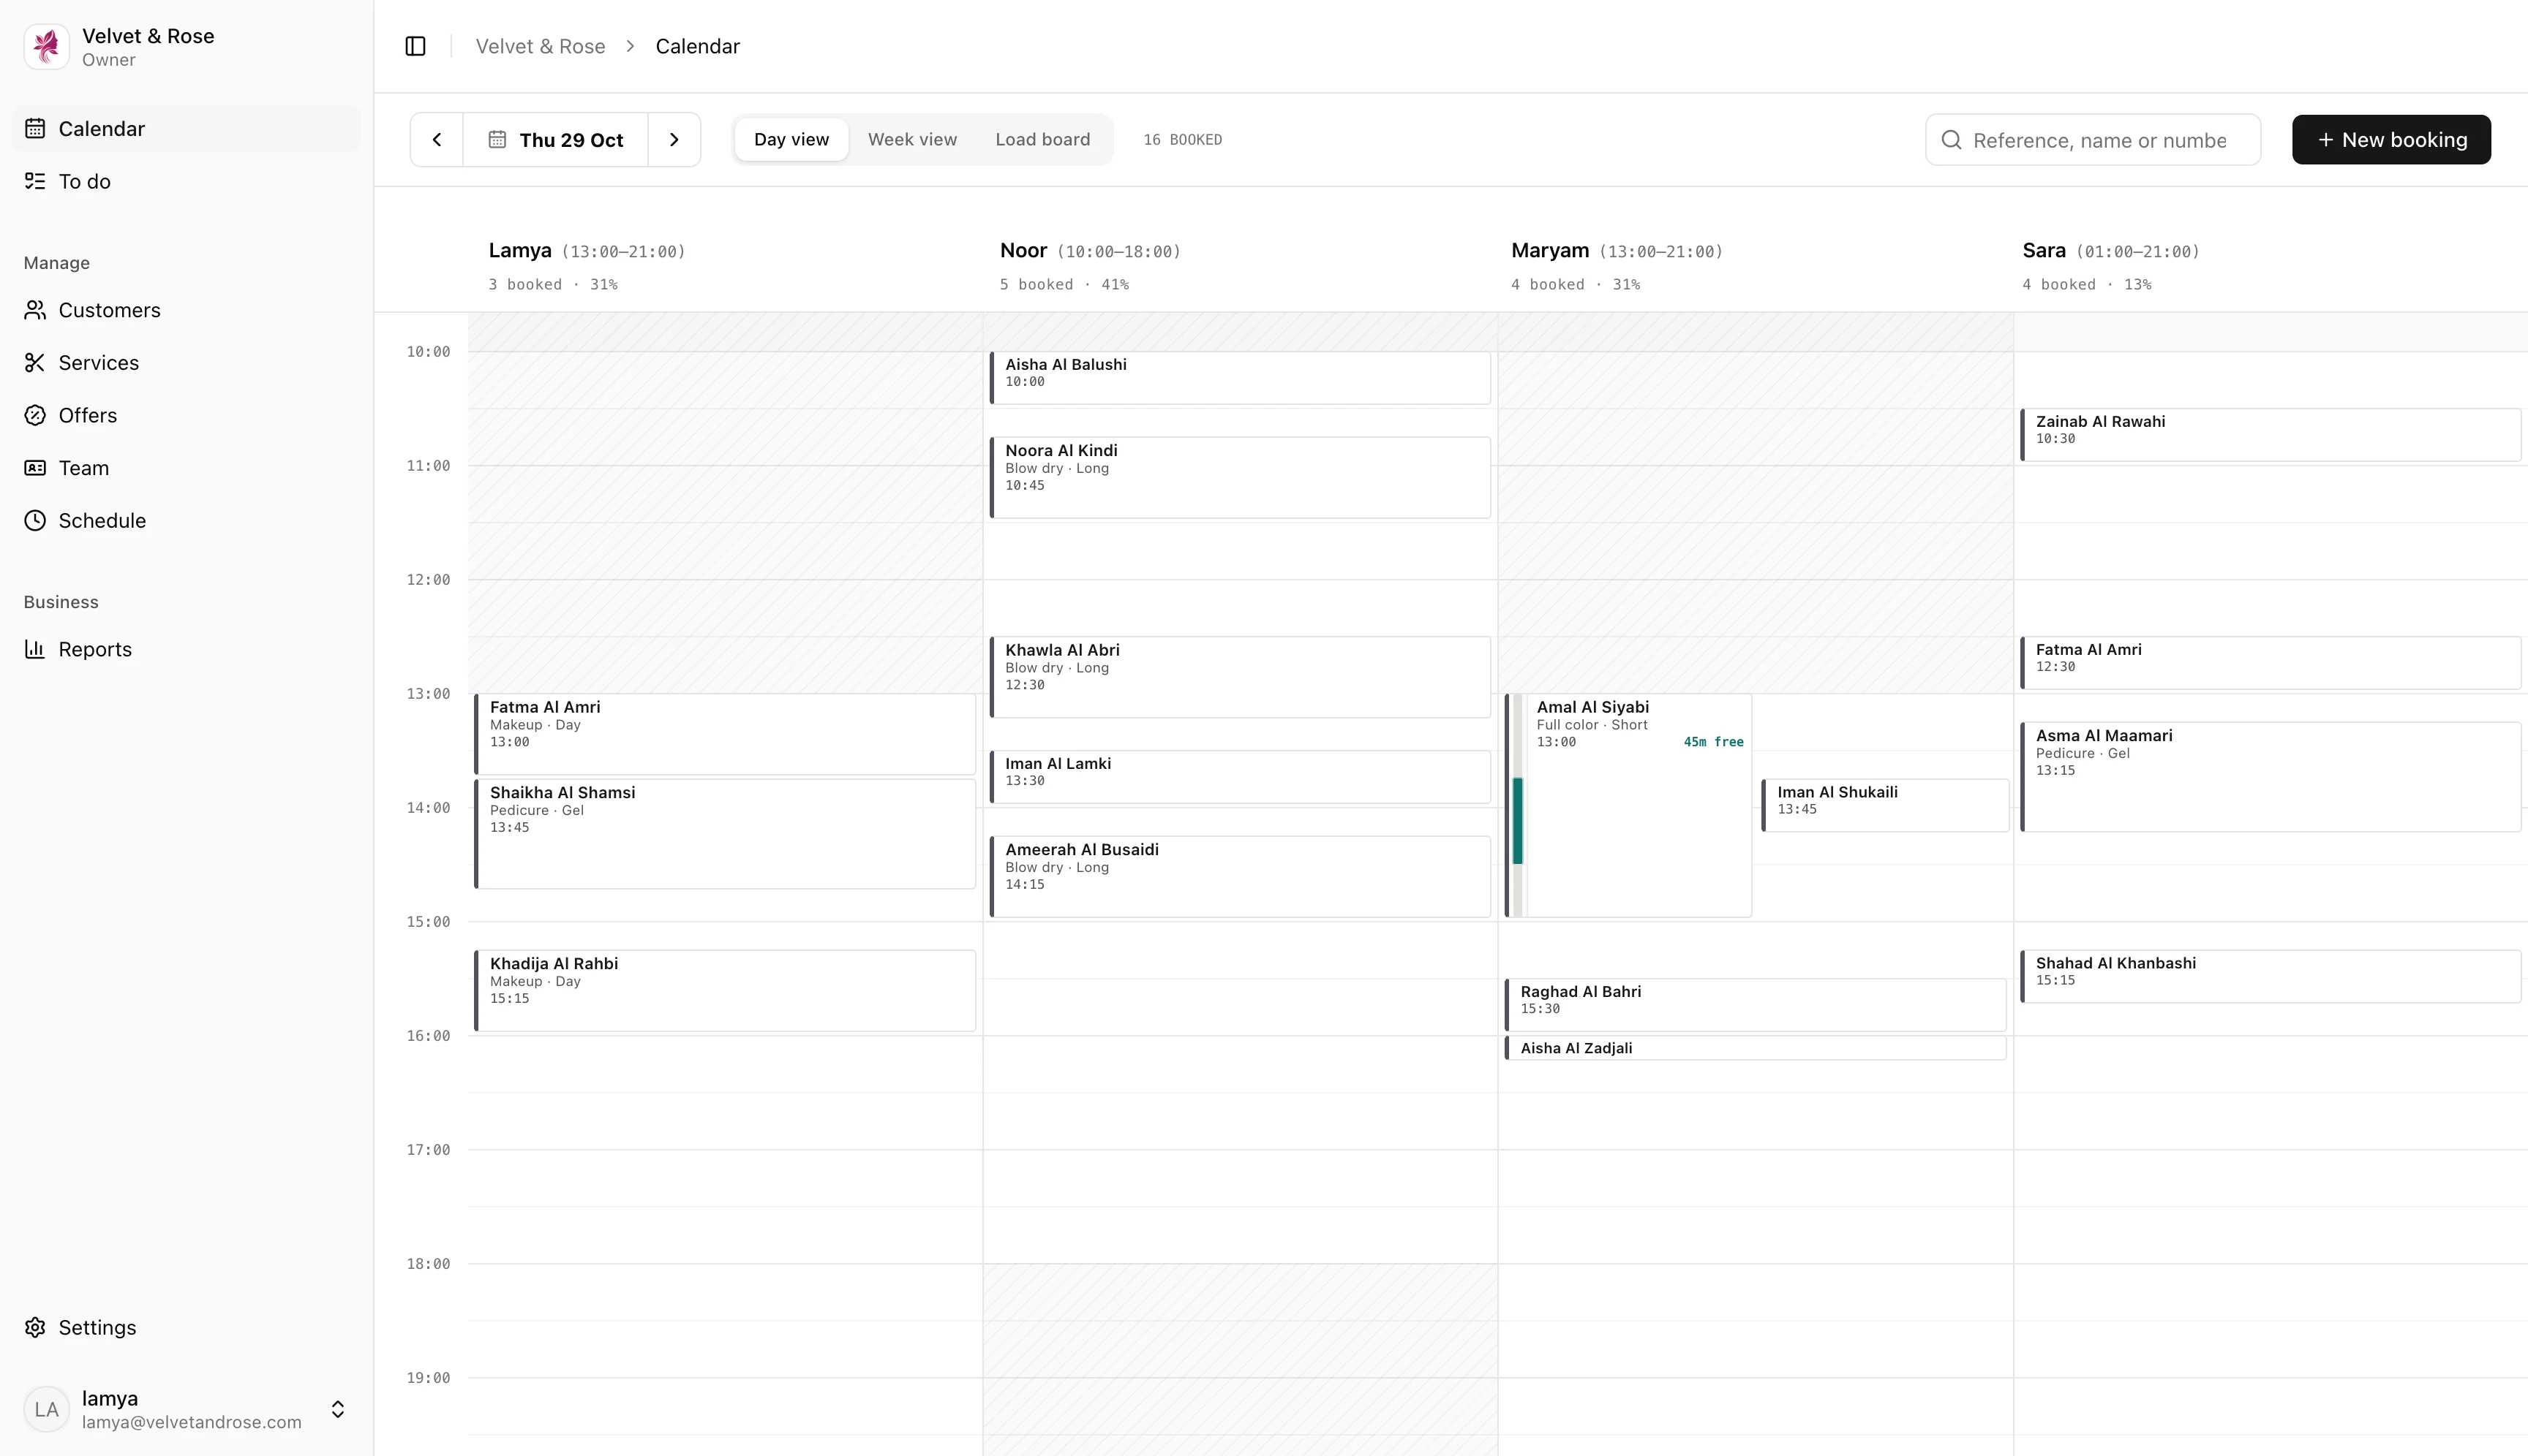Open Noora Al Kindi blow dry booking

1240,478
